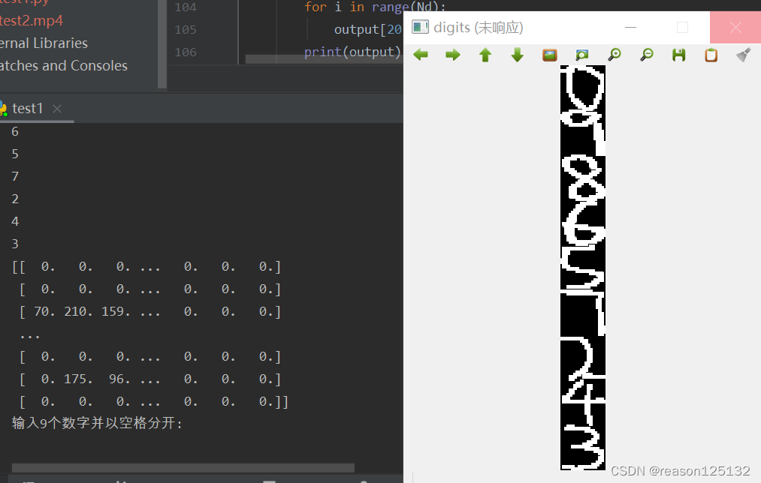
Task: Select the pan image tool in digits toolbar
Action: 549,54
